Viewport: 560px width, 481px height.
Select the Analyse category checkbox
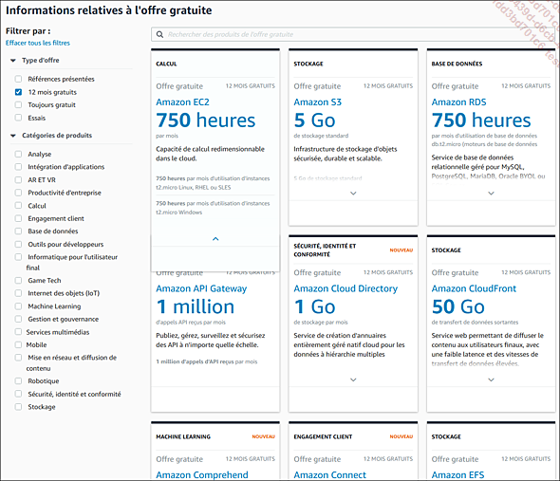coord(18,154)
